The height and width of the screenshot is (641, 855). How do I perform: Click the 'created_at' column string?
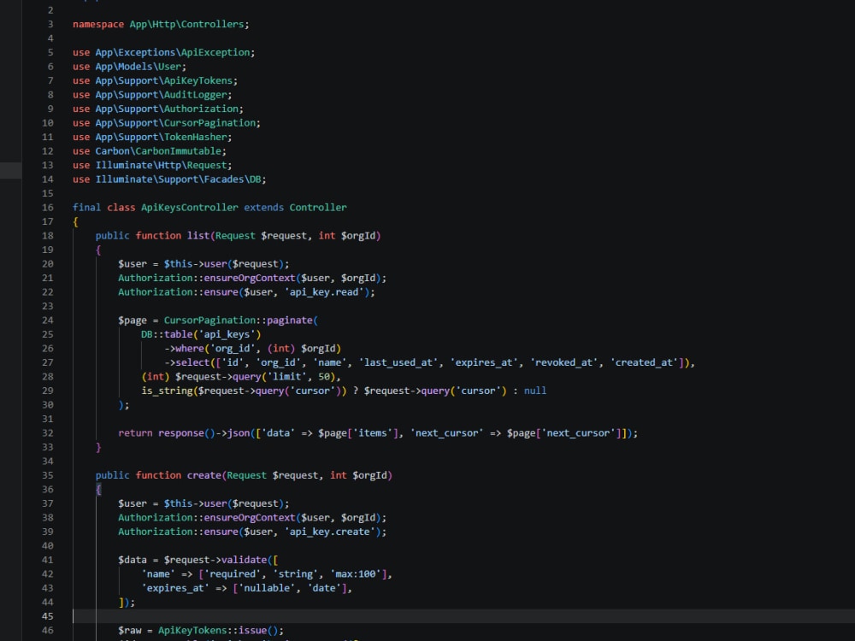644,363
